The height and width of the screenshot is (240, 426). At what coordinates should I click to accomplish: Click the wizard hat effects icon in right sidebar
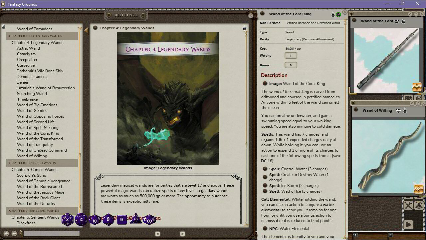(x=419, y=205)
